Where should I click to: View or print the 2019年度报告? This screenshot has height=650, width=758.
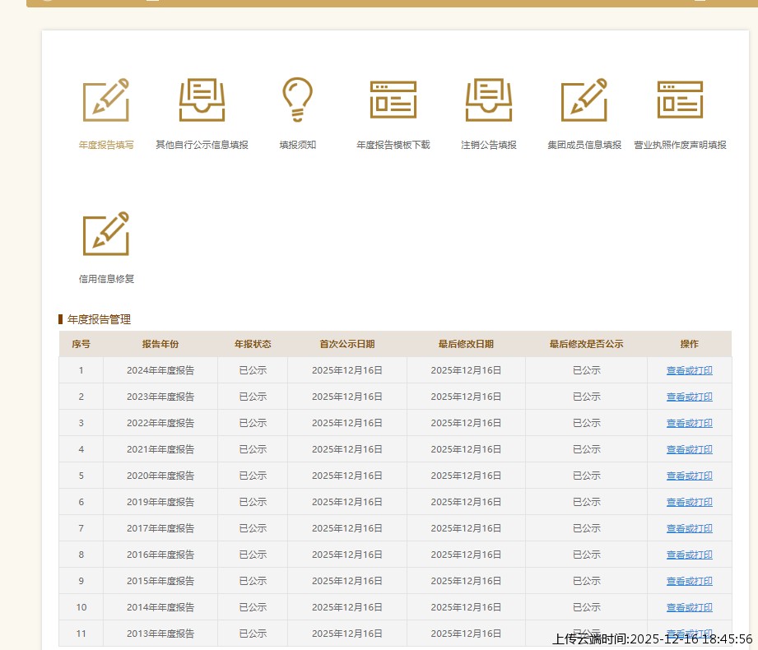[x=689, y=502]
